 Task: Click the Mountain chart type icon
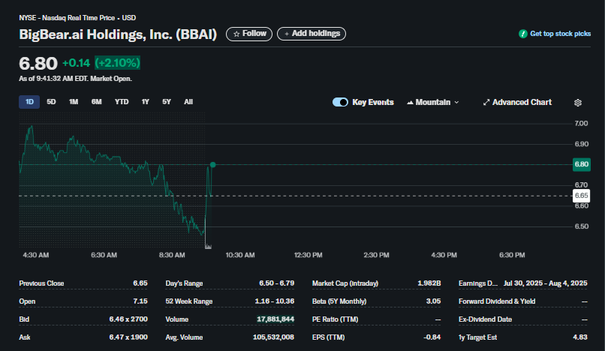(x=410, y=102)
